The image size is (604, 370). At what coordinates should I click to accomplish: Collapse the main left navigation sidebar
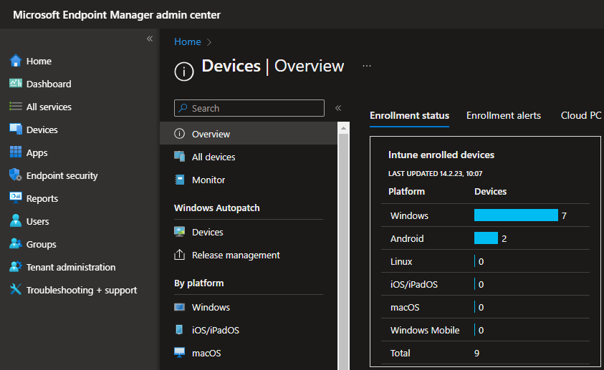pyautogui.click(x=150, y=39)
